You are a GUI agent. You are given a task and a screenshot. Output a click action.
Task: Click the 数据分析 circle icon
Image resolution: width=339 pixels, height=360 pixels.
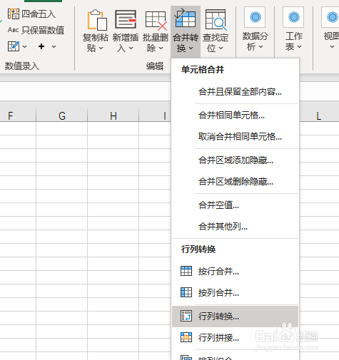255,17
